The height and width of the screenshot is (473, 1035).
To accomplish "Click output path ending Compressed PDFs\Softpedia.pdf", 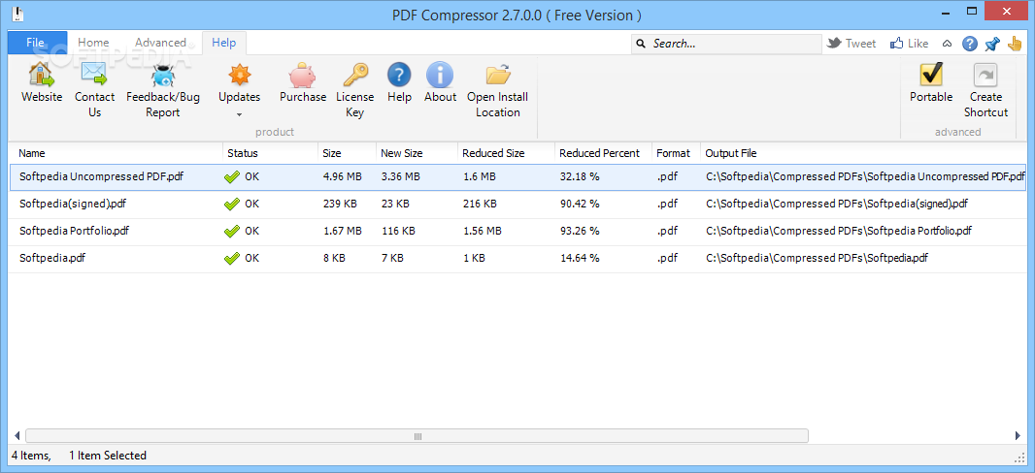I will pos(818,258).
